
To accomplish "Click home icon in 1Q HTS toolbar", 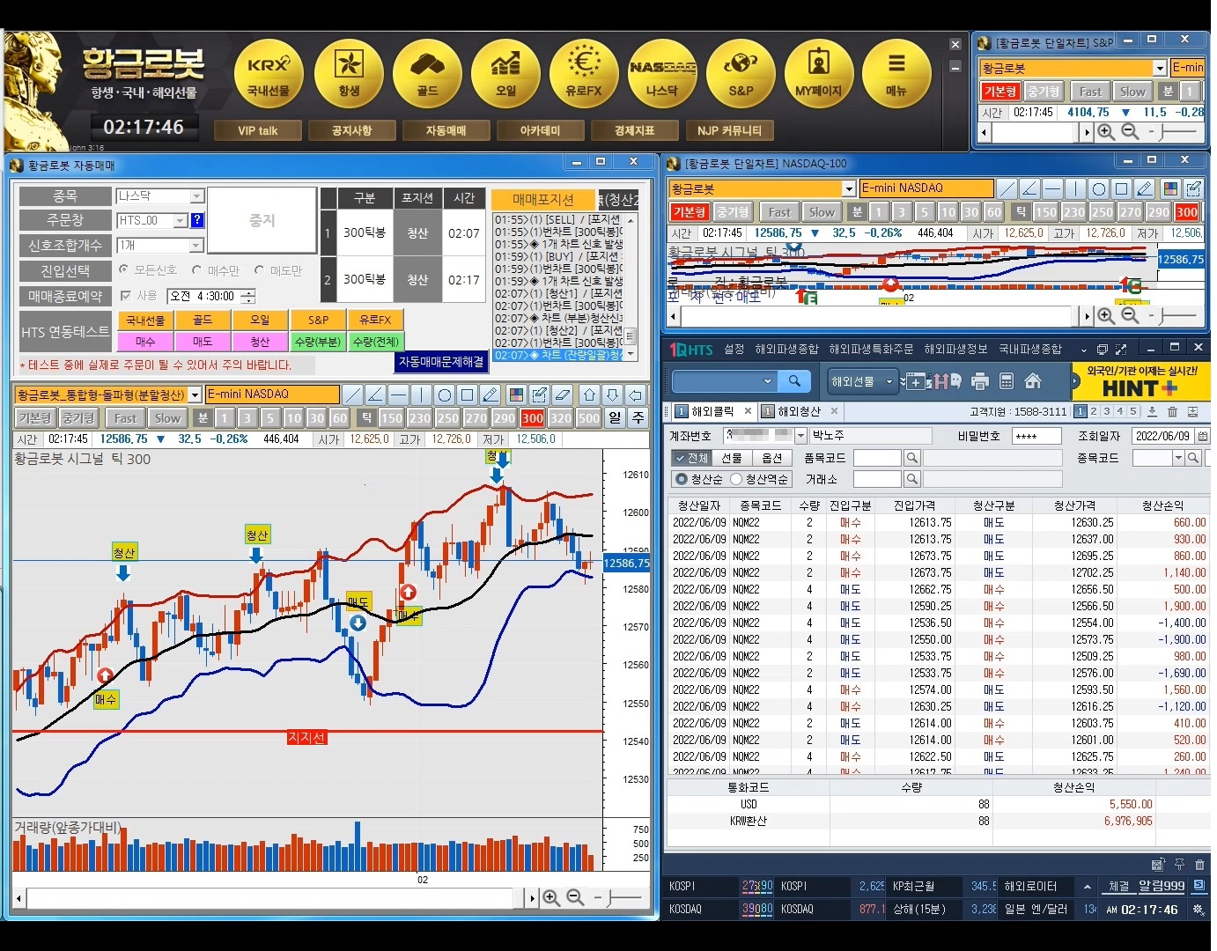I will (1033, 381).
